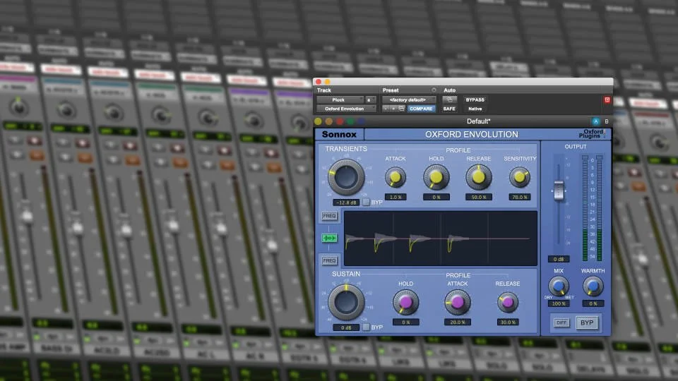The height and width of the screenshot is (381, 678).
Task: Click the Sustain Hold knob
Action: coord(405,302)
